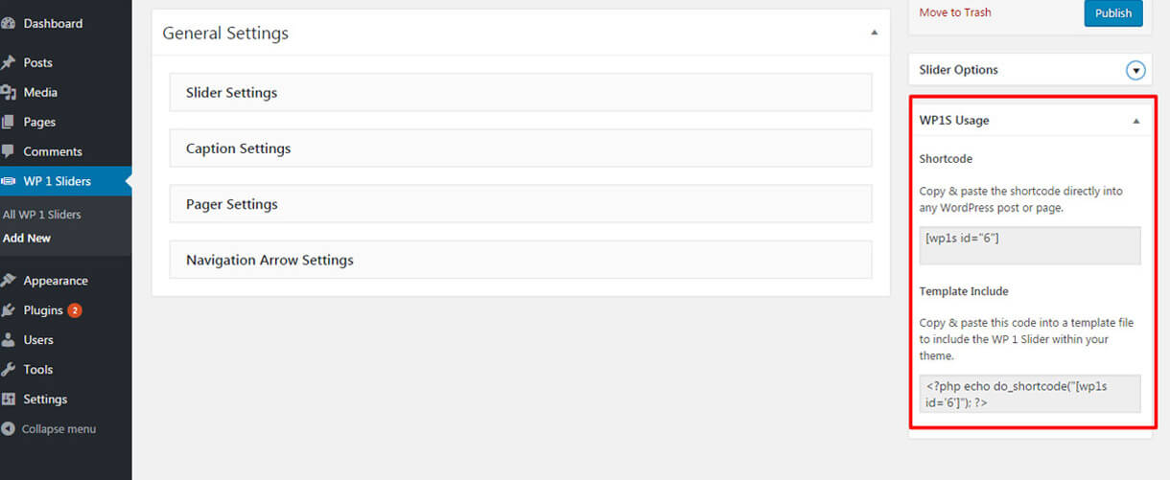Expand the Slider Settings section
This screenshot has width=1170, height=480.
[x=520, y=93]
